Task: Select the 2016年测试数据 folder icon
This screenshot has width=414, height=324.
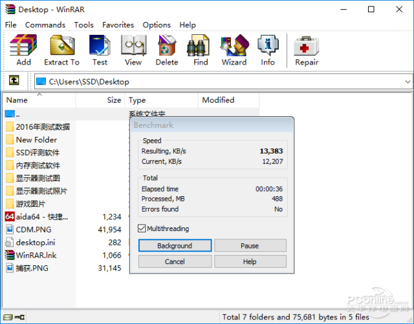Action: [10, 127]
